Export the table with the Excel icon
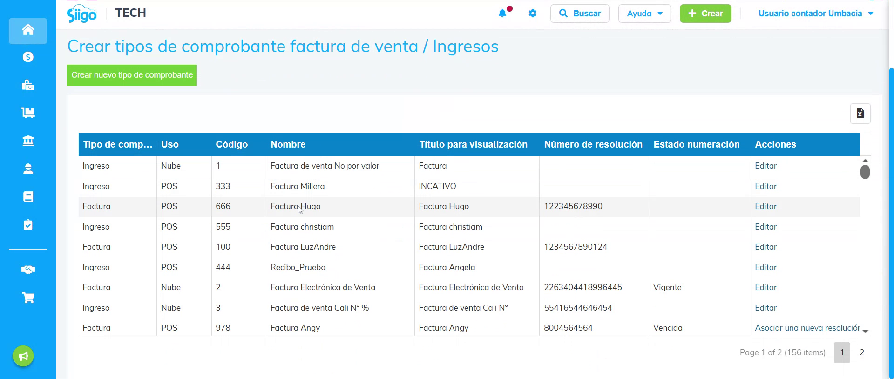 tap(860, 114)
